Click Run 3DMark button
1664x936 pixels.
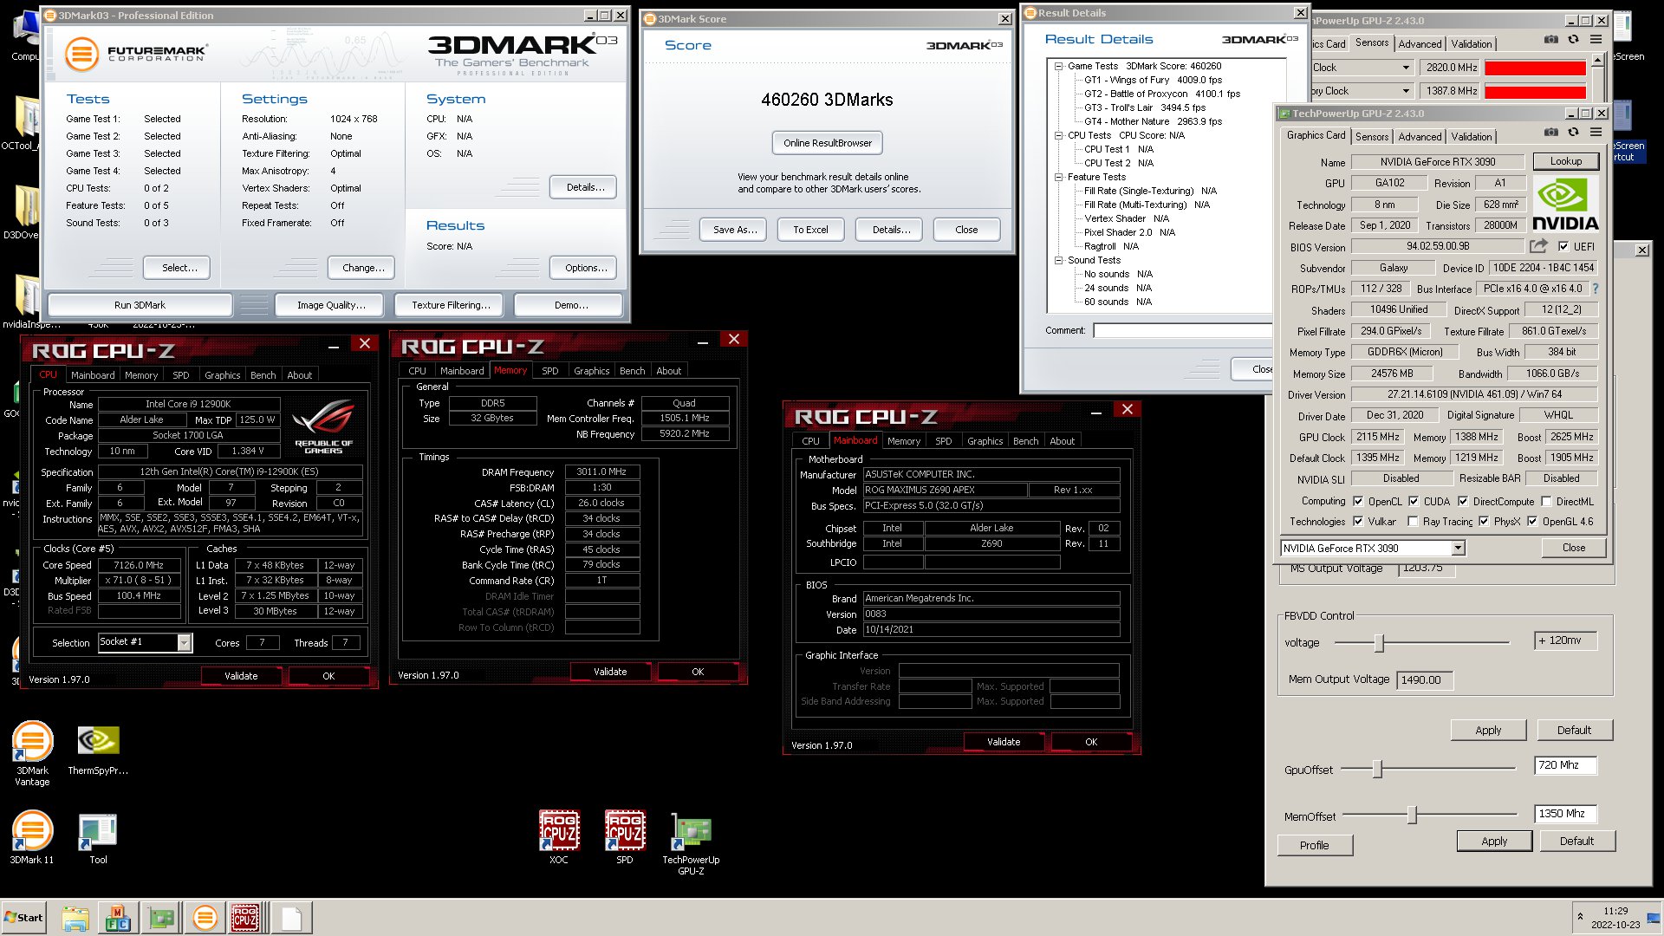tap(140, 305)
